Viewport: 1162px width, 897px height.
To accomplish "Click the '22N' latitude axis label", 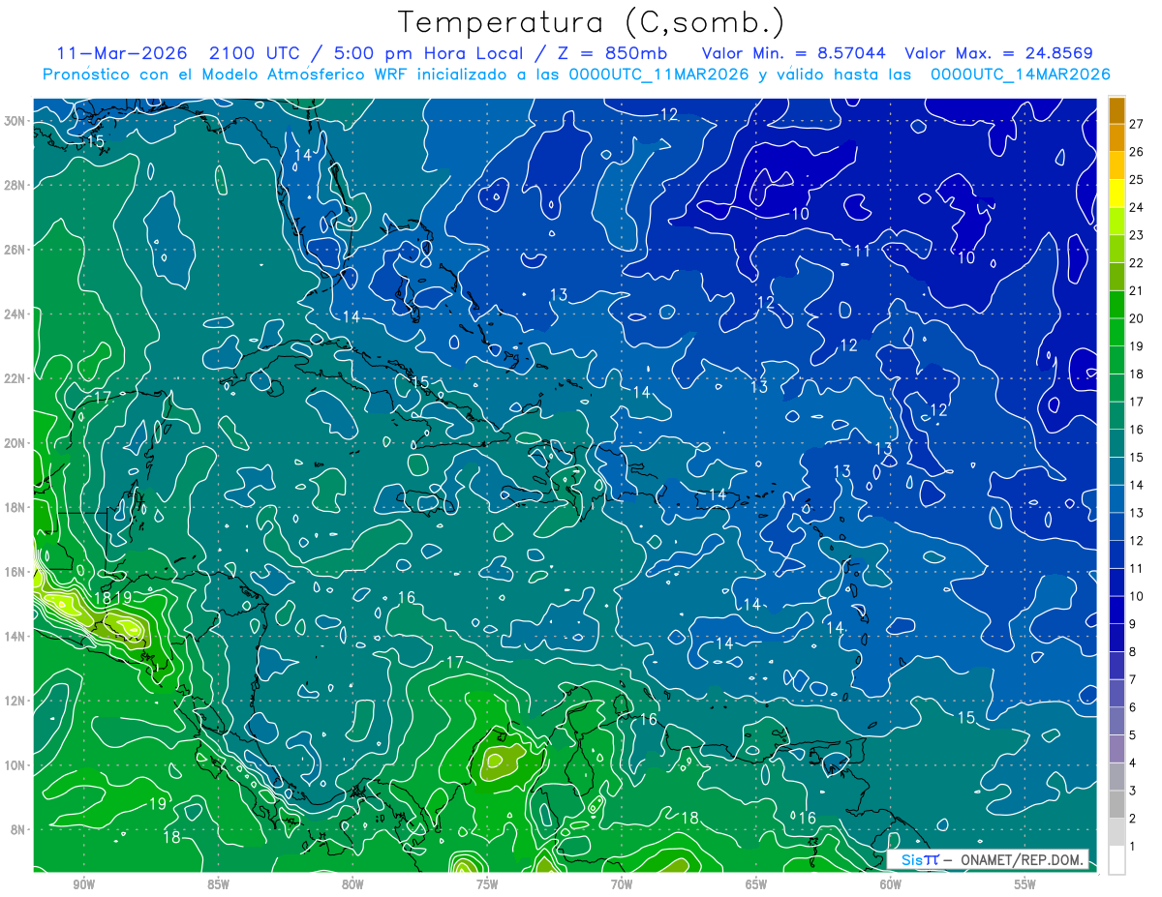I will click(x=14, y=378).
